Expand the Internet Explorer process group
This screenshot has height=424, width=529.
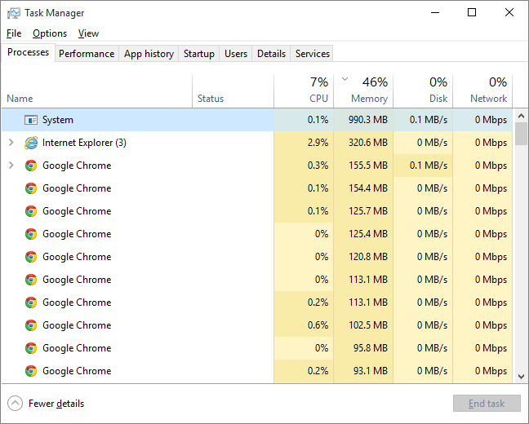11,143
